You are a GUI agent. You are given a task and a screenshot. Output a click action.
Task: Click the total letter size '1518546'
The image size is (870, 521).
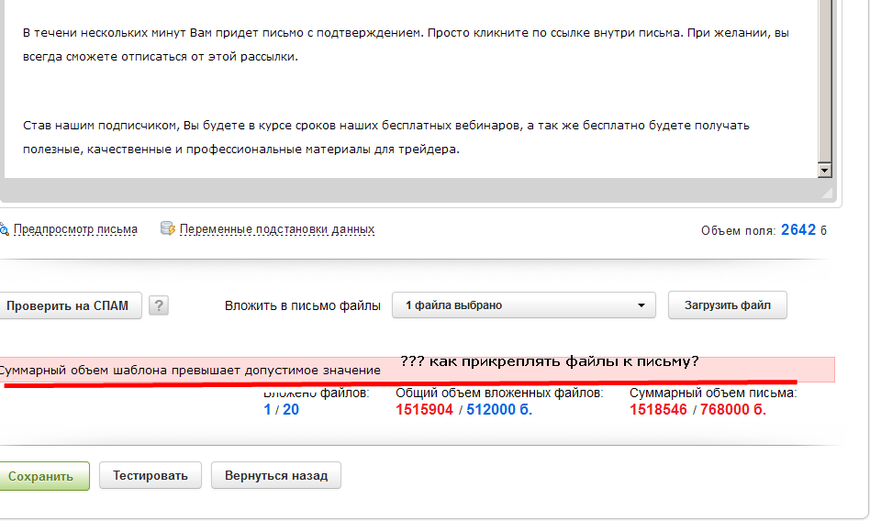pos(658,410)
